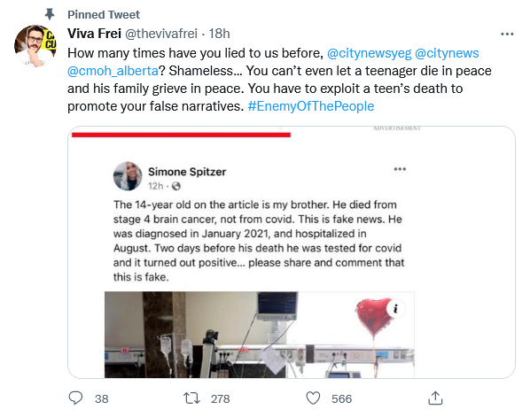Click the Viva Frei display name
The image size is (530, 417).
[94, 34]
